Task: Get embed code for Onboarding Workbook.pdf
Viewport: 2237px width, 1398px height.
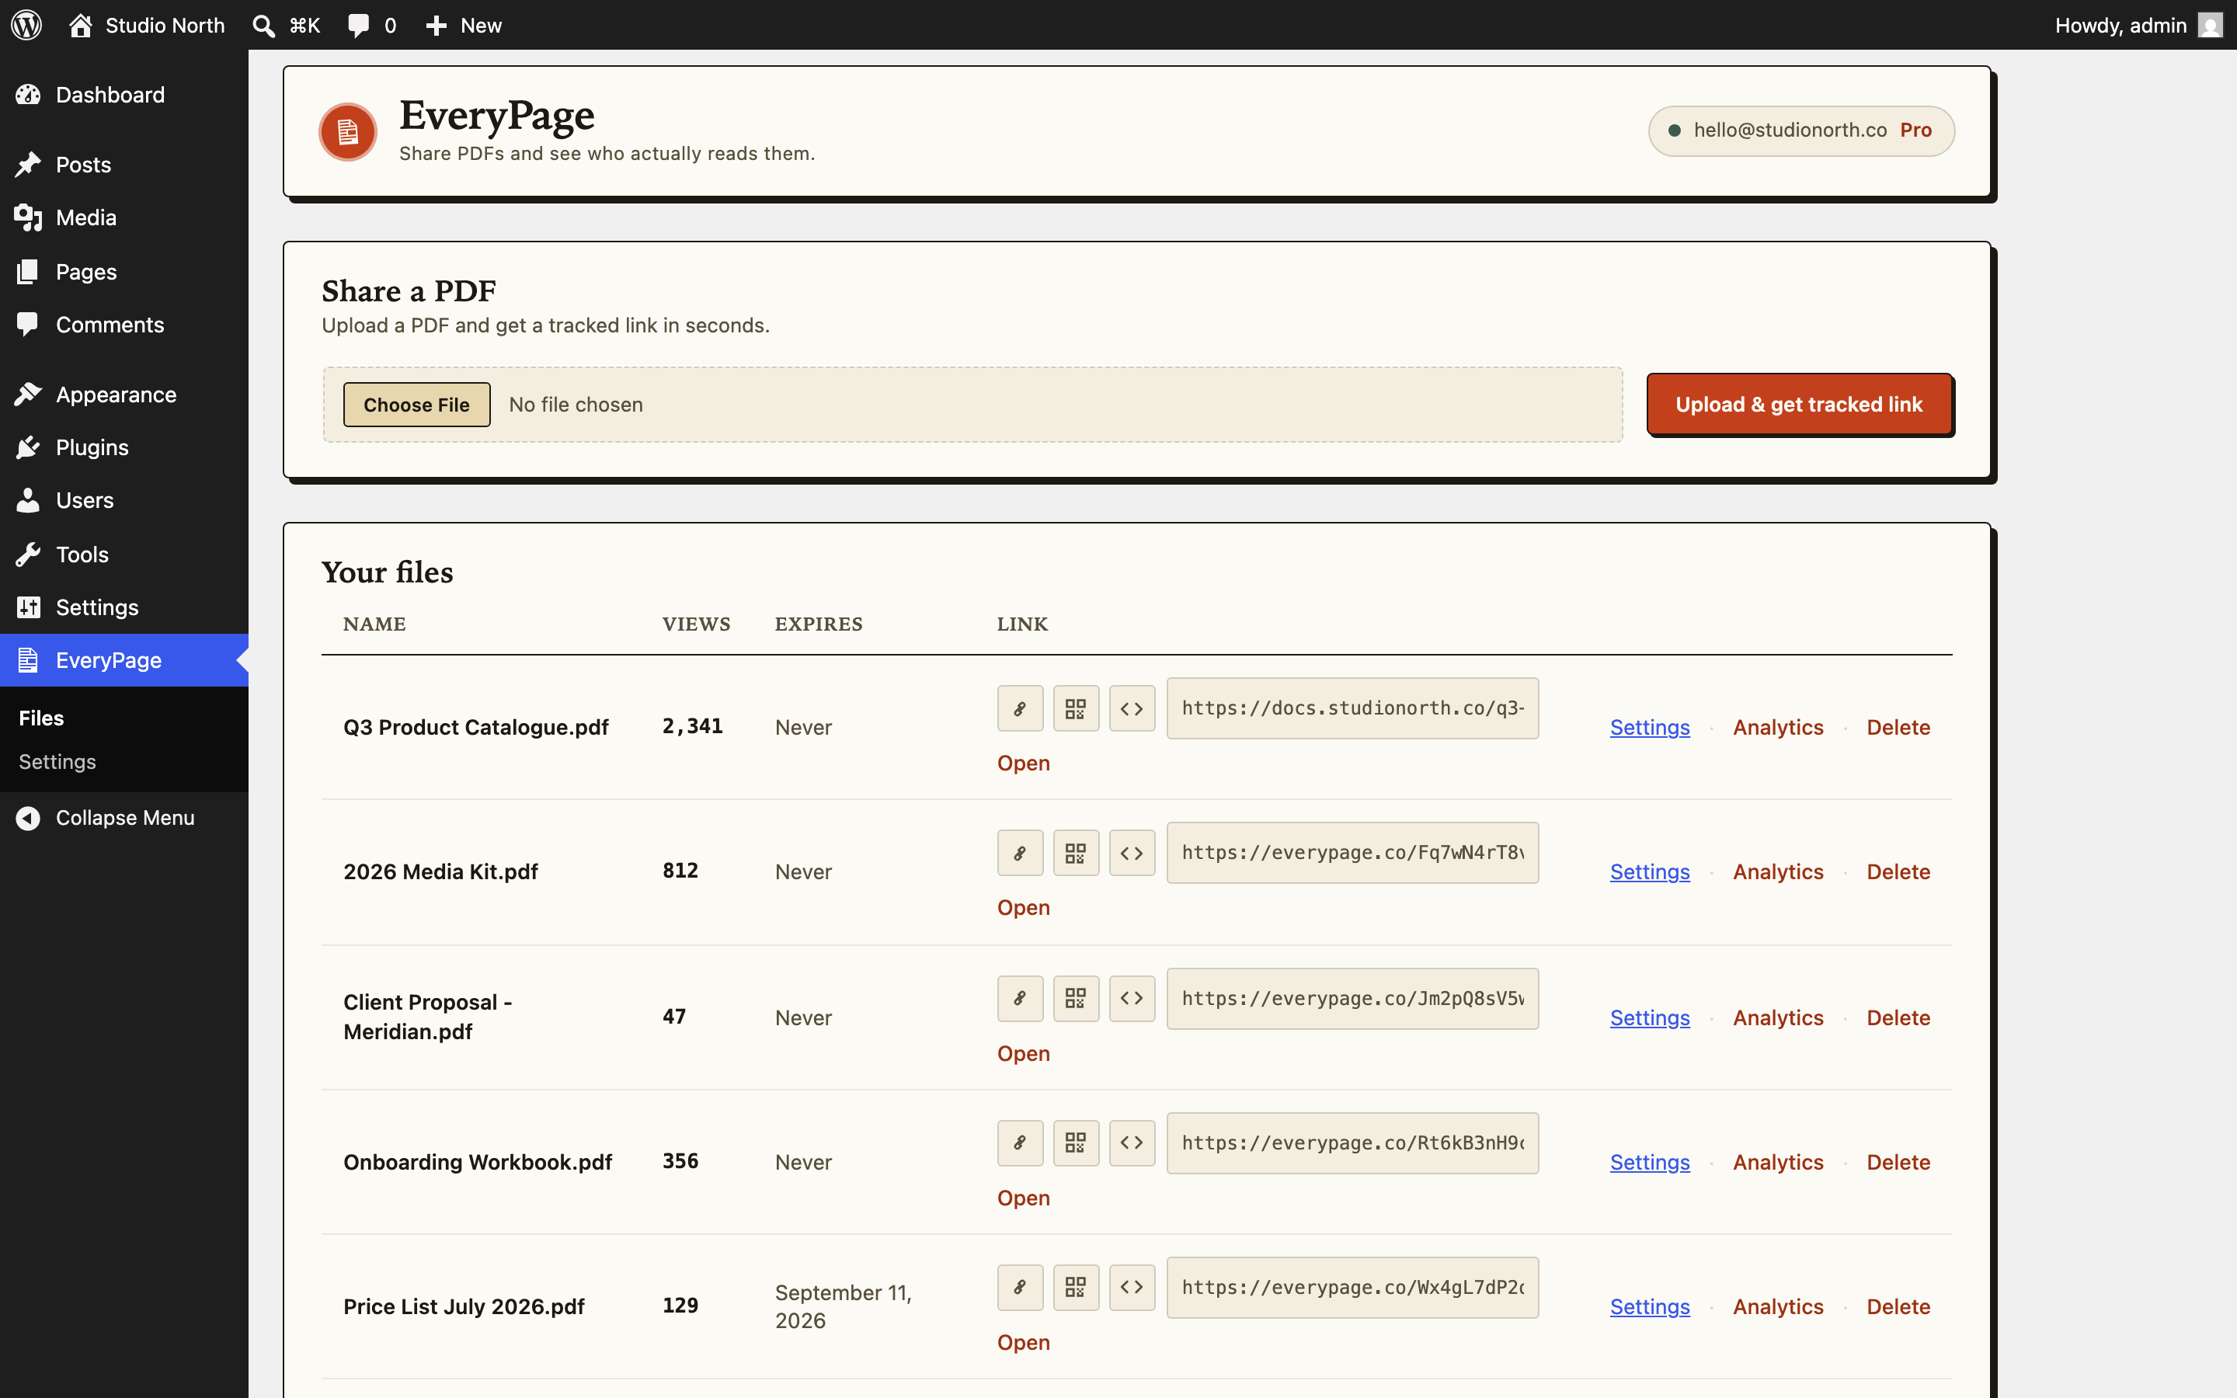Action: [1132, 1142]
